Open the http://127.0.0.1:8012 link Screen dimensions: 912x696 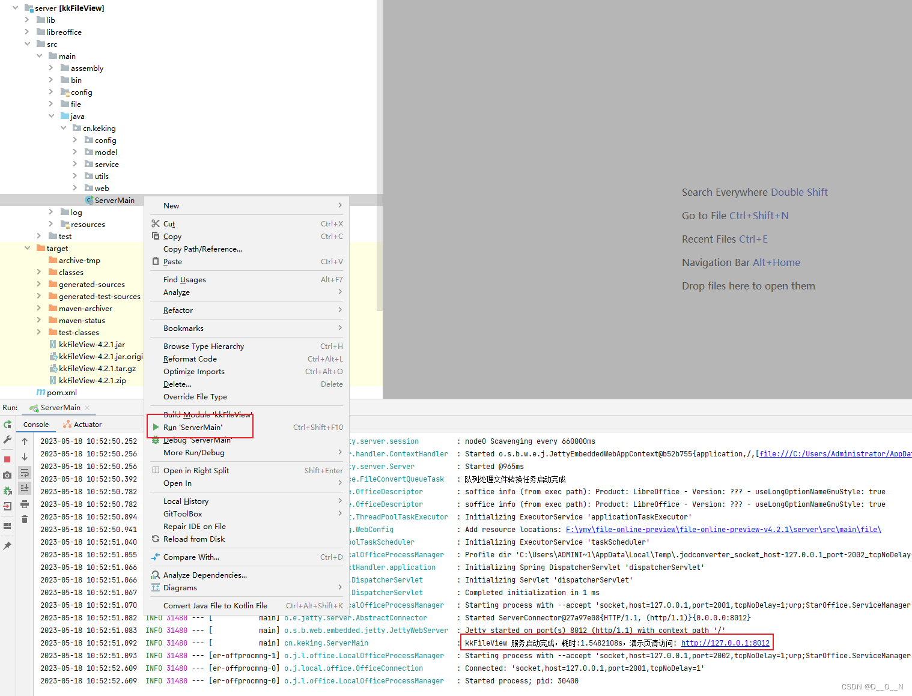tap(725, 643)
